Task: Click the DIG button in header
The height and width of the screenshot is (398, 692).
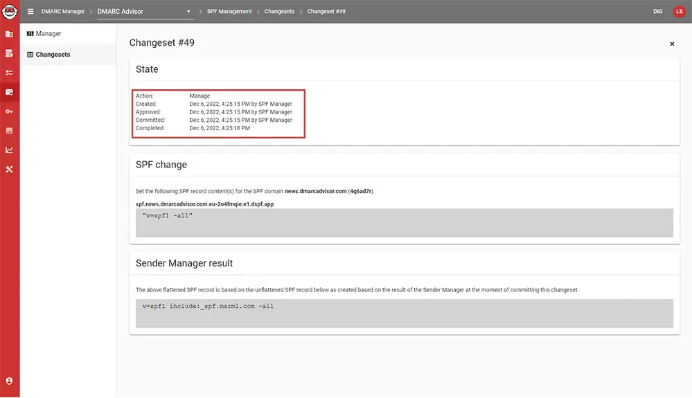Action: [x=657, y=12]
